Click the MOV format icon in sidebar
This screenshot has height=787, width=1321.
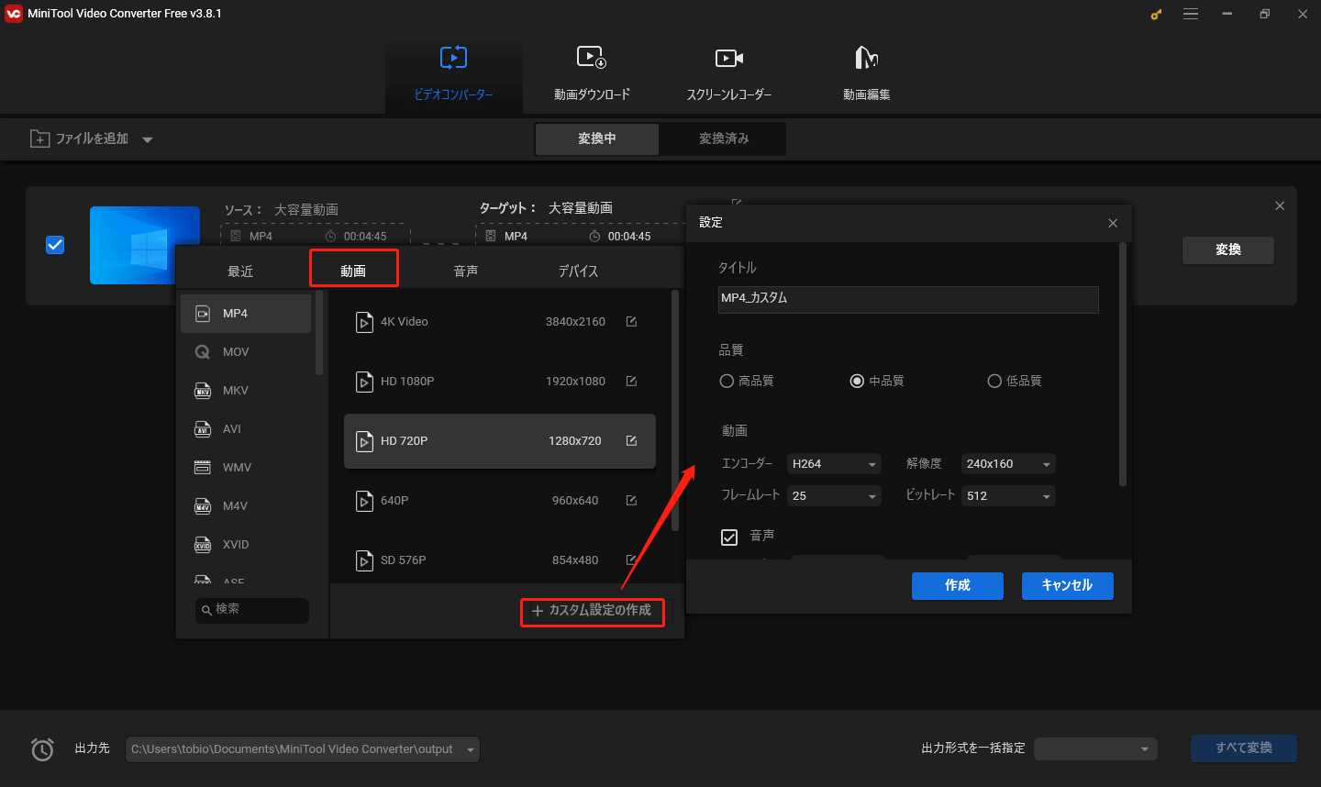pos(203,352)
